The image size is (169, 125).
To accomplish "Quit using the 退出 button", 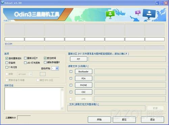I will tap(152, 120).
